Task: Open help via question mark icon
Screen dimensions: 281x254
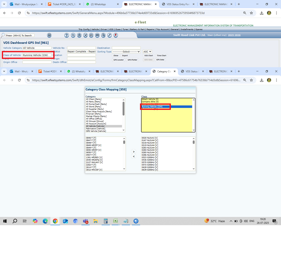Action: [67, 35]
